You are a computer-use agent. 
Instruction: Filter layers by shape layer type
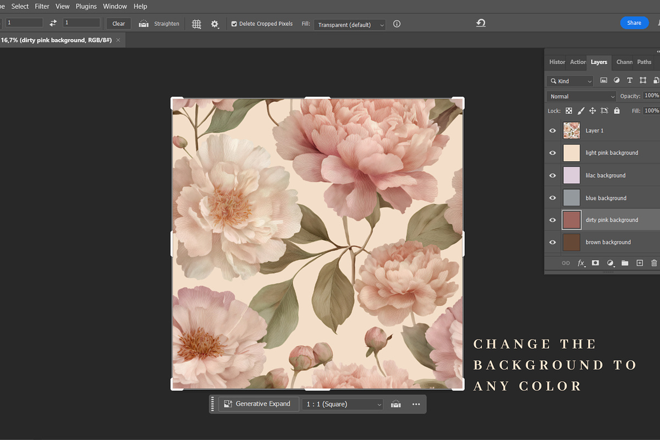[x=643, y=80]
